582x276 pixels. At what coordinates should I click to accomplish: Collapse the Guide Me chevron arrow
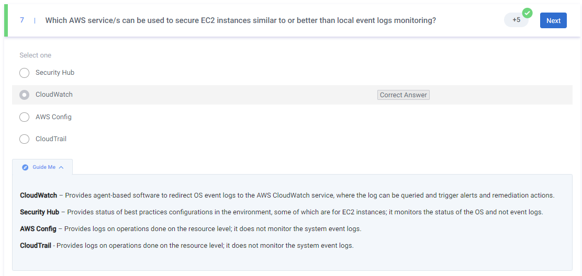(61, 167)
